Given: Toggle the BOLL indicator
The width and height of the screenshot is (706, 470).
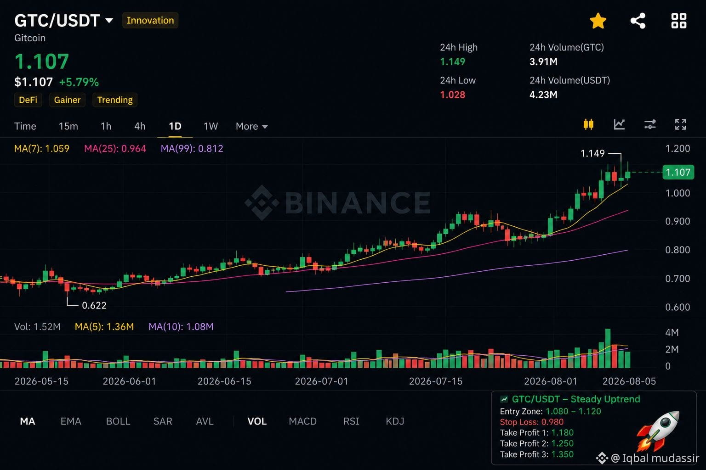Looking at the screenshot, I should pyautogui.click(x=118, y=421).
